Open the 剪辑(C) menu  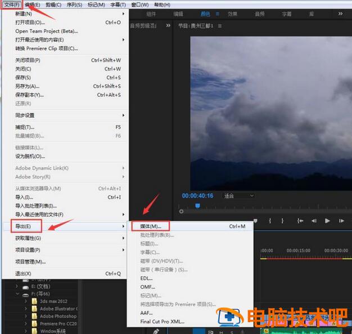pyautogui.click(x=53, y=5)
